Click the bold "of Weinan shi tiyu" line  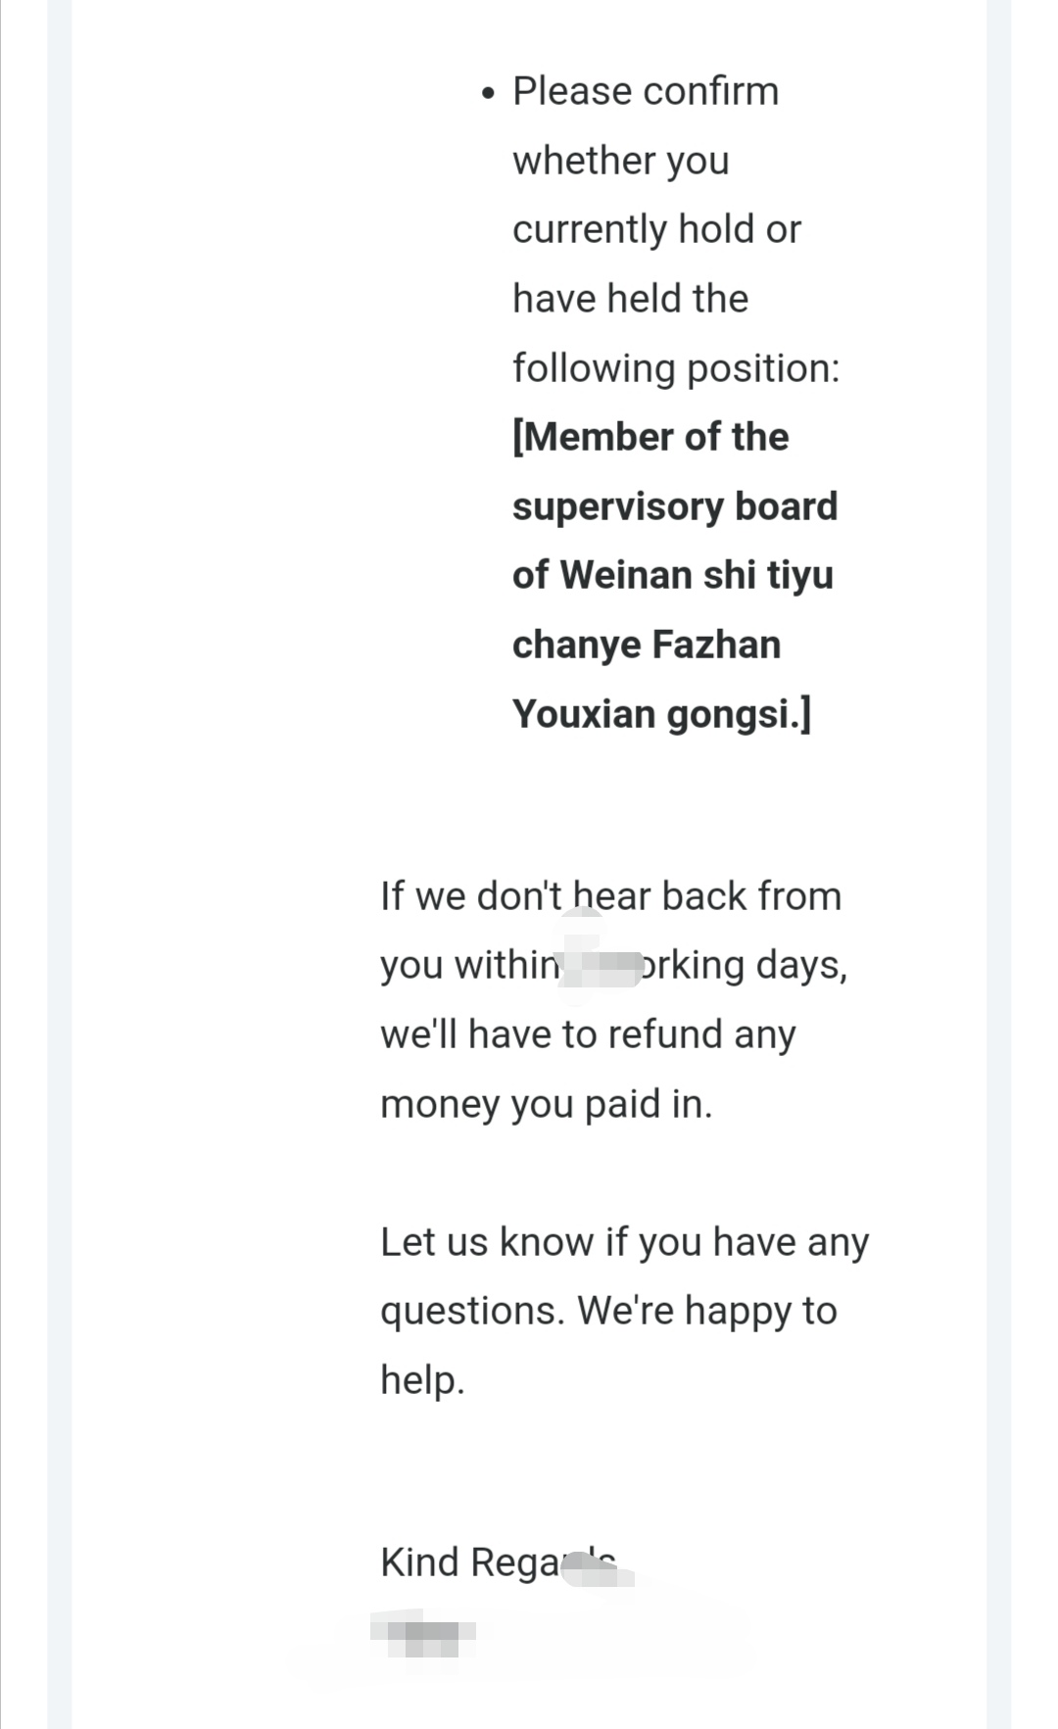[672, 575]
